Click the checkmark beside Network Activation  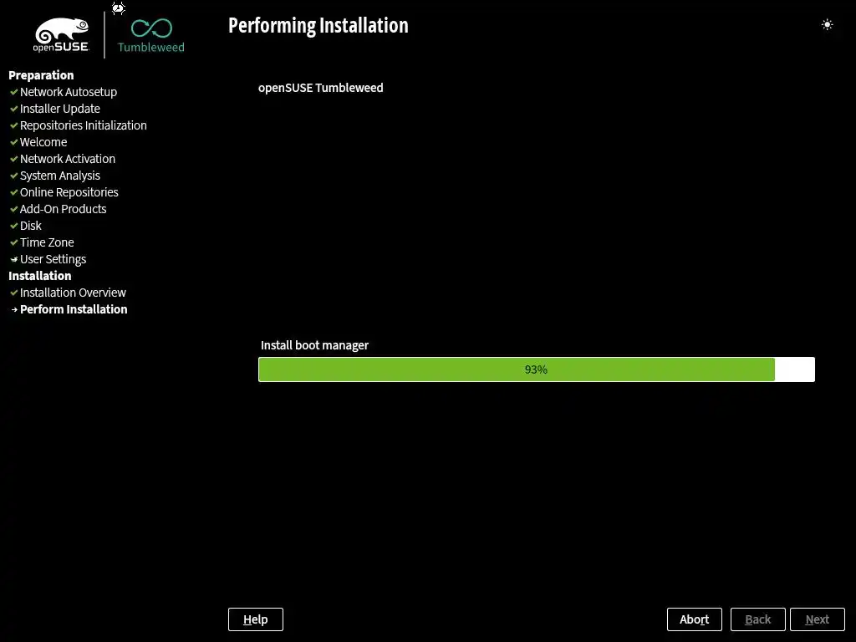click(x=14, y=159)
